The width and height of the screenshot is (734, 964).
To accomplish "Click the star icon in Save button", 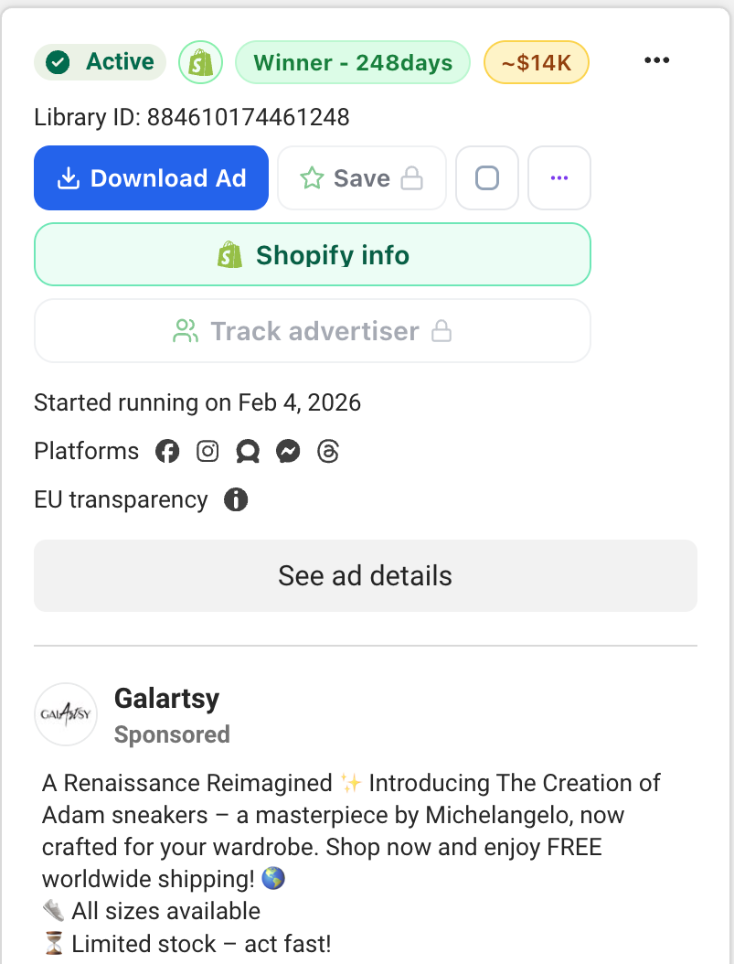I will pos(312,178).
